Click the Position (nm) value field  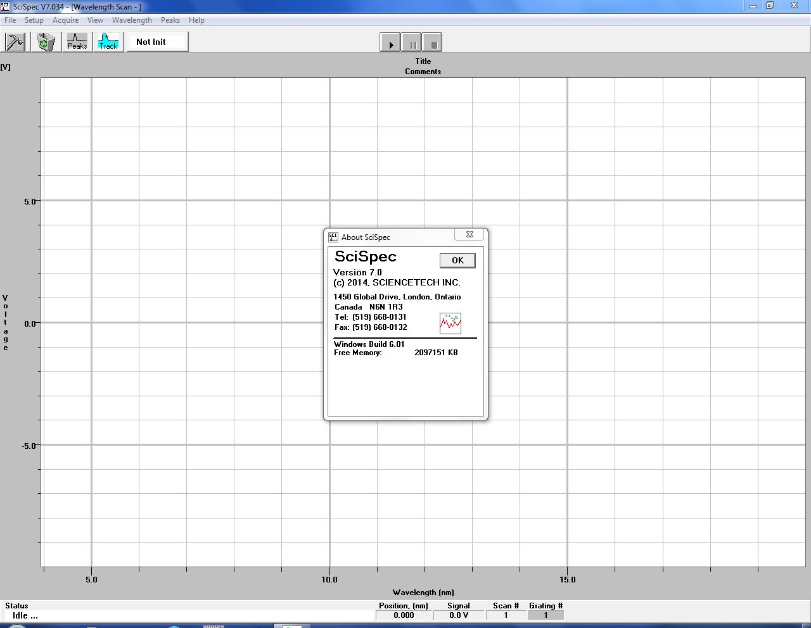point(404,615)
